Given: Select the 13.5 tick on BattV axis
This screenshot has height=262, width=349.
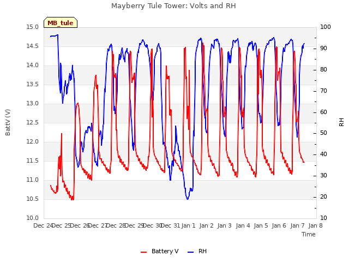Looking at the screenshot, I should 33,85.
